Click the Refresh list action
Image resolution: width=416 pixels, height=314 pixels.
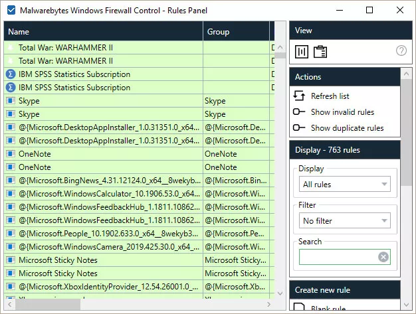coord(330,96)
